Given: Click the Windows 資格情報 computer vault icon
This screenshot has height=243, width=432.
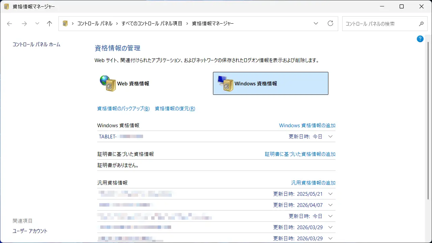Looking at the screenshot, I should (x=225, y=83).
